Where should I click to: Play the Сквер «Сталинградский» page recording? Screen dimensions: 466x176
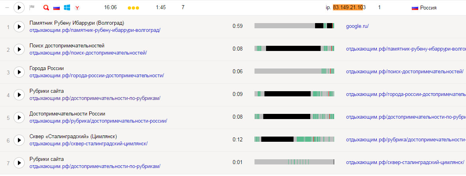click(19, 140)
